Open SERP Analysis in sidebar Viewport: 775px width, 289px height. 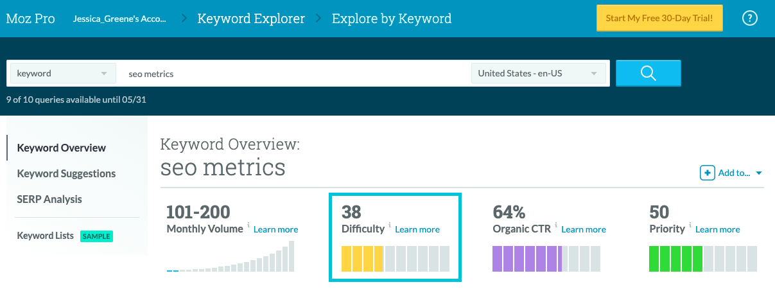click(49, 199)
